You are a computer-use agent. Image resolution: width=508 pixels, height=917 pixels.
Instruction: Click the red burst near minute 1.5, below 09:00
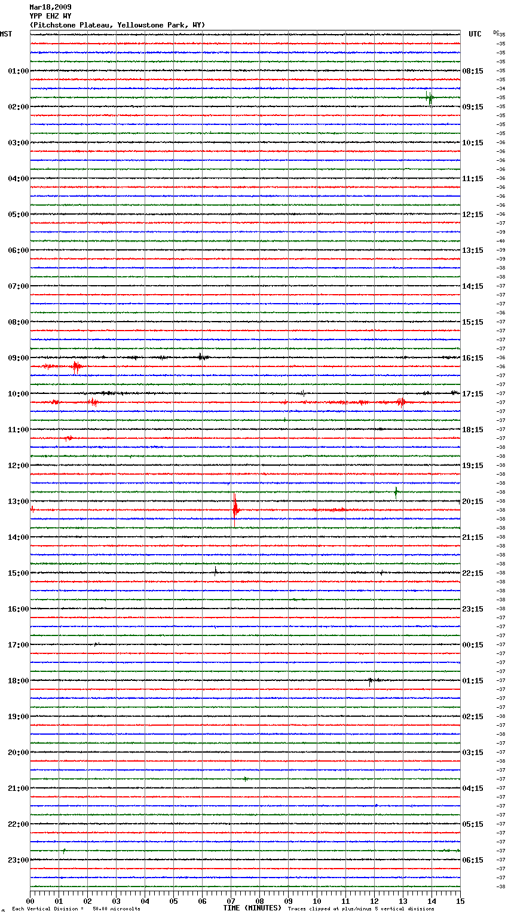[76, 366]
